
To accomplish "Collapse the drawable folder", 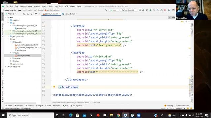I will (x=11, y=42).
